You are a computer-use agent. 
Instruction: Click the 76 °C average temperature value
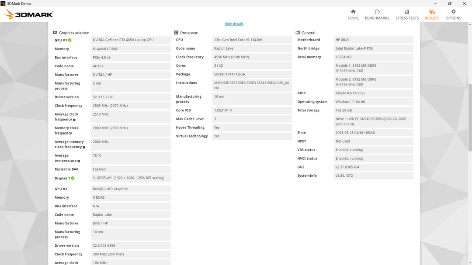click(x=131, y=158)
